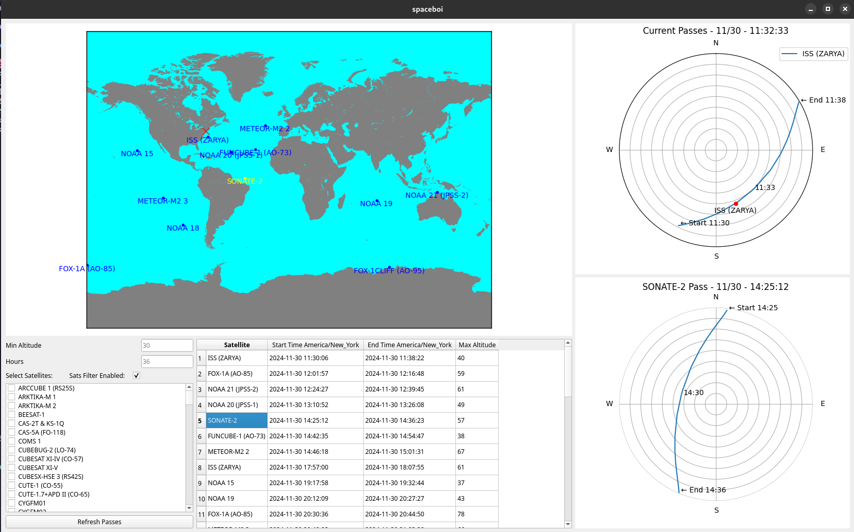The width and height of the screenshot is (854, 532).
Task: Check the CUBESAT XI-V satellite box
Action: tap(11, 467)
